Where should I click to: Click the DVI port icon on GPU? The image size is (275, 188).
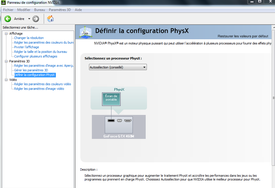[111, 120]
